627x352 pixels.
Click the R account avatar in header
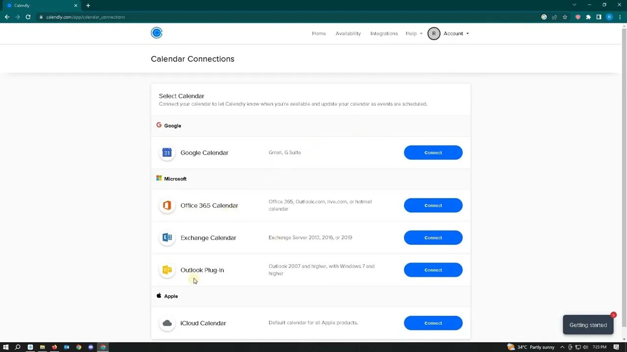[434, 33]
